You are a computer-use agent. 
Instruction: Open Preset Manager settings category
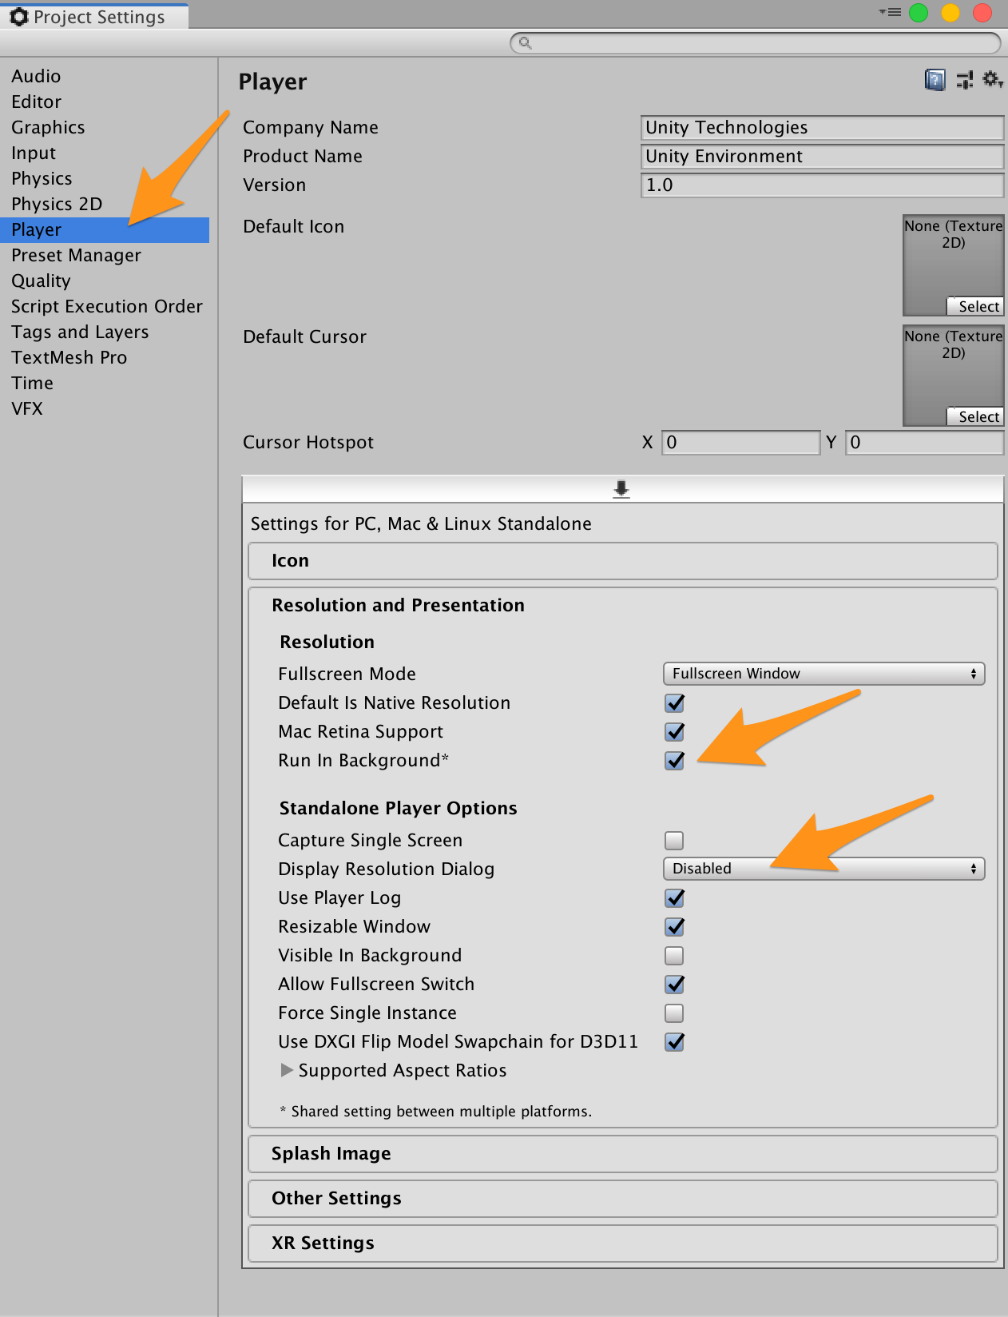[105, 256]
